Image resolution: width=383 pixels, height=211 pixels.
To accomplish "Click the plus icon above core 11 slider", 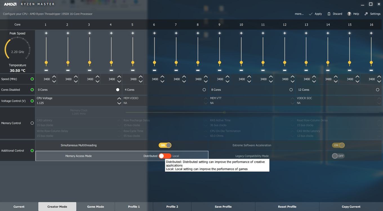I will pyautogui.click(x=263, y=33).
